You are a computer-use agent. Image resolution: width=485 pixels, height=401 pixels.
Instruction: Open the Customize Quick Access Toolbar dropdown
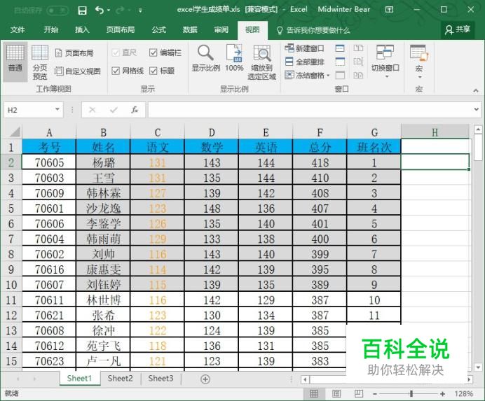tap(140, 10)
